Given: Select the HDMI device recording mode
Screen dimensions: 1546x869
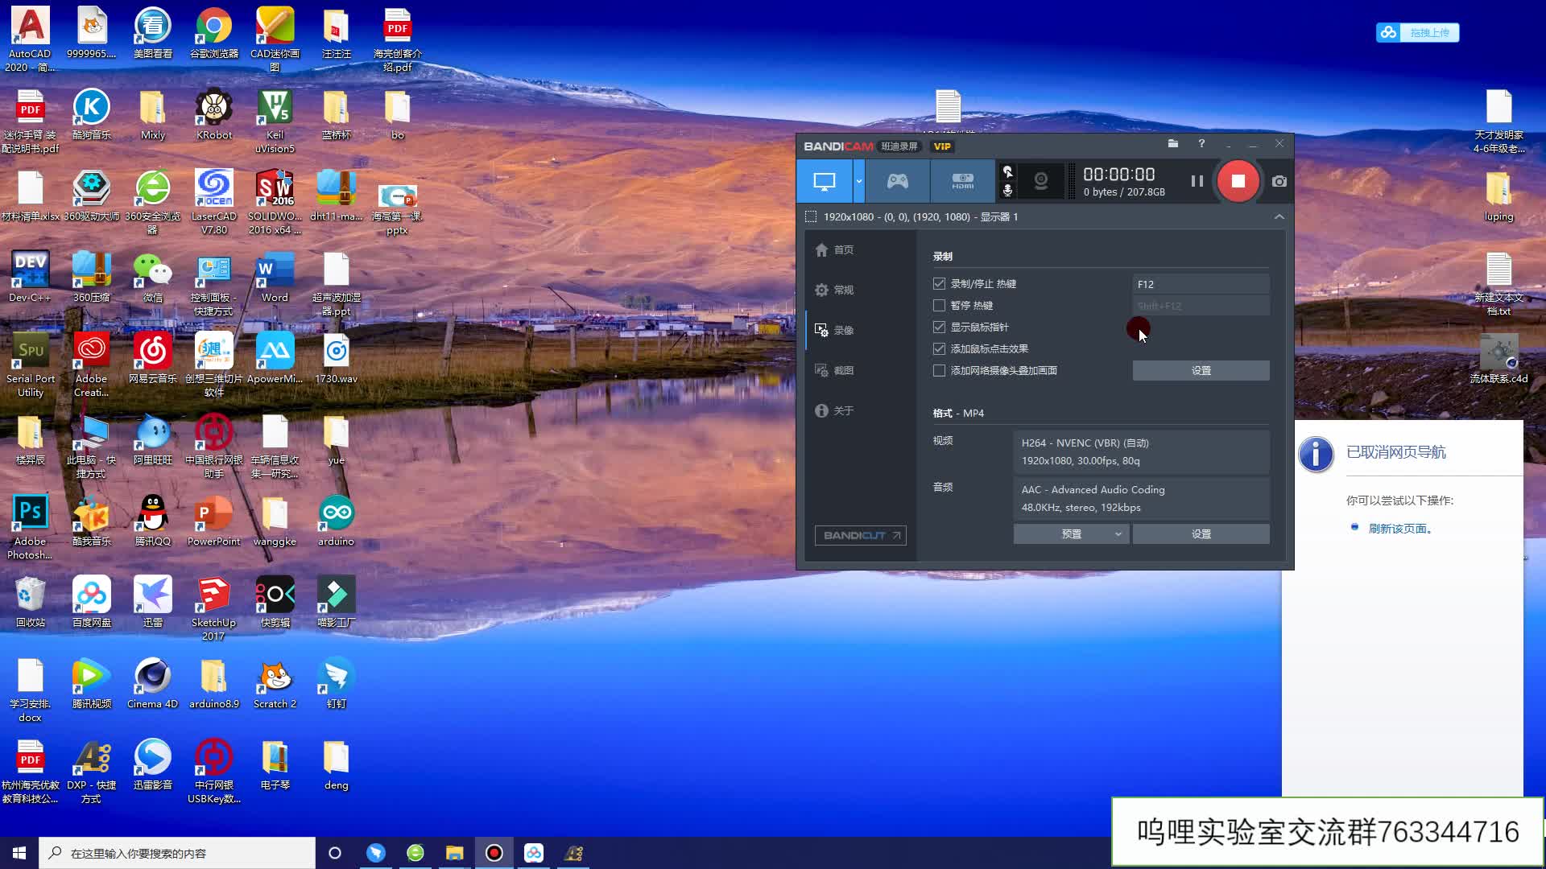Looking at the screenshot, I should pos(963,181).
